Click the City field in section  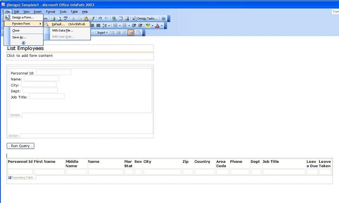click(x=39, y=84)
